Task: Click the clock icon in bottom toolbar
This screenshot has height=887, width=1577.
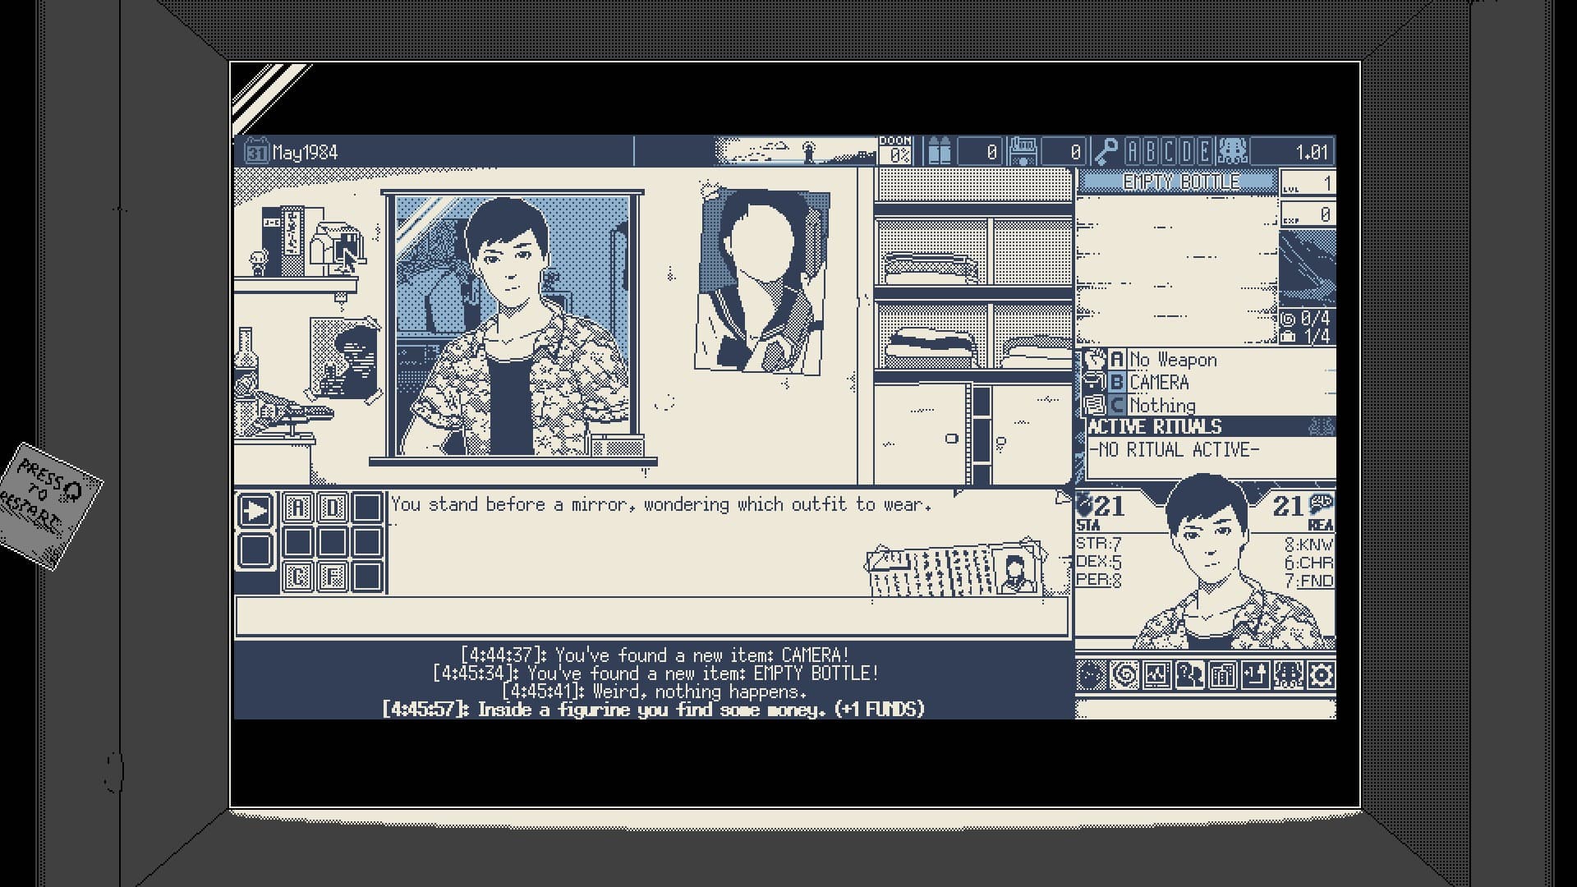Action: coord(1092,676)
